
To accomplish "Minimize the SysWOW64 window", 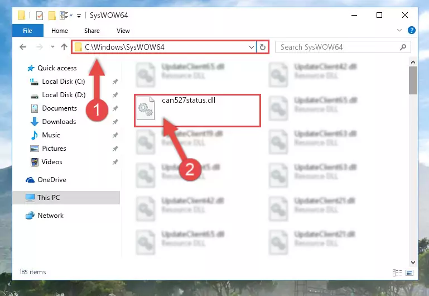I will pos(354,15).
